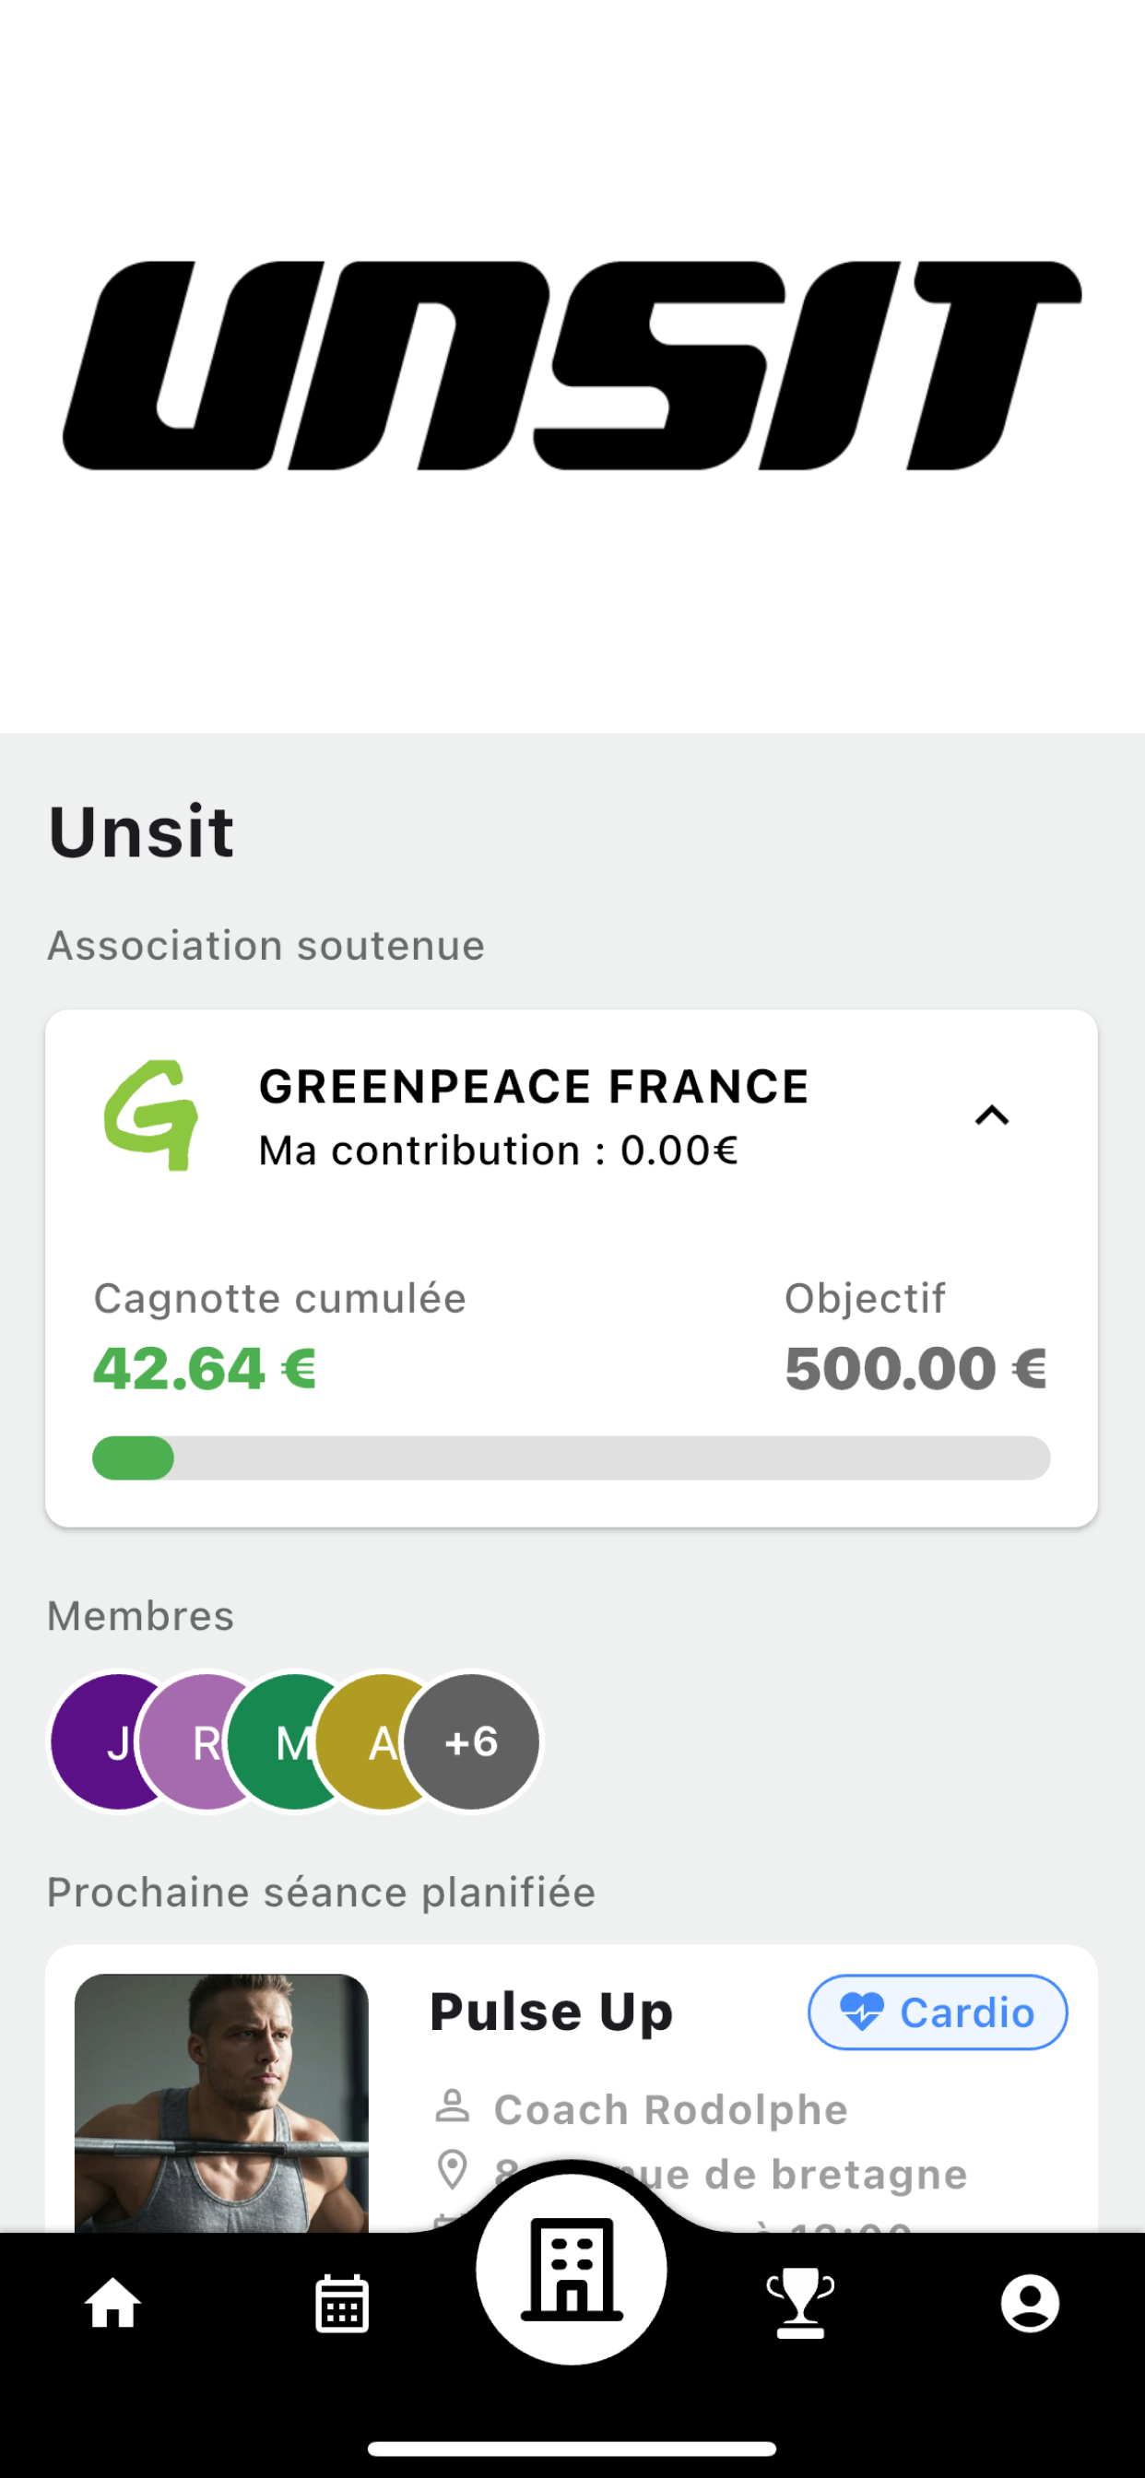Collapse the Greenpeace France card chevron

992,1115
